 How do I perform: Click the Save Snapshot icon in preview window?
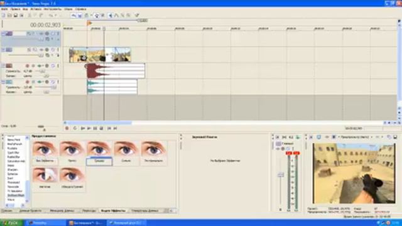395,137
